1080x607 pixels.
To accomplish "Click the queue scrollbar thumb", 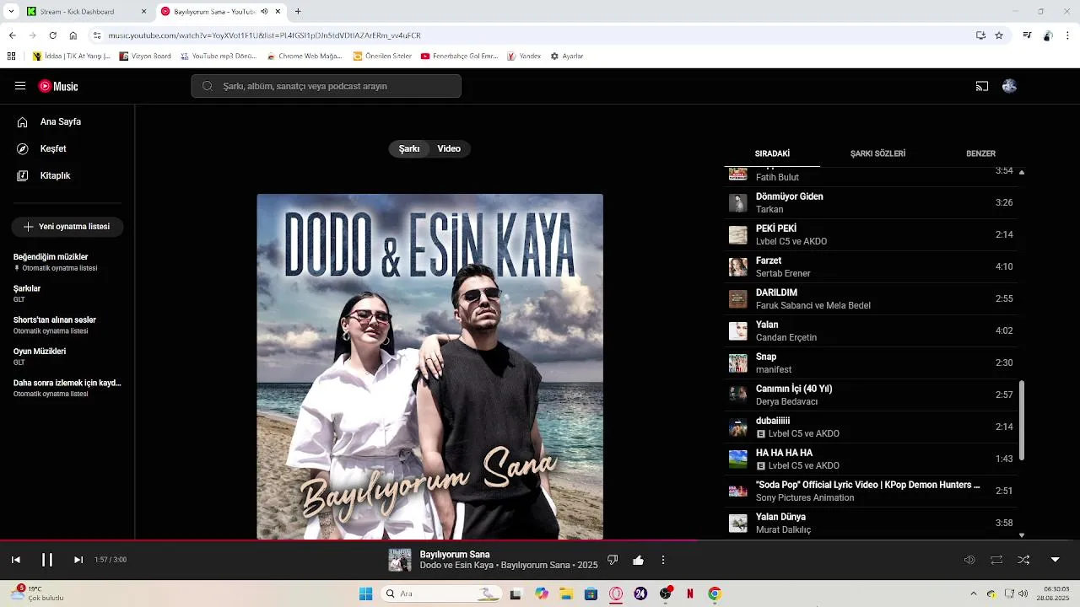I will (x=1022, y=420).
